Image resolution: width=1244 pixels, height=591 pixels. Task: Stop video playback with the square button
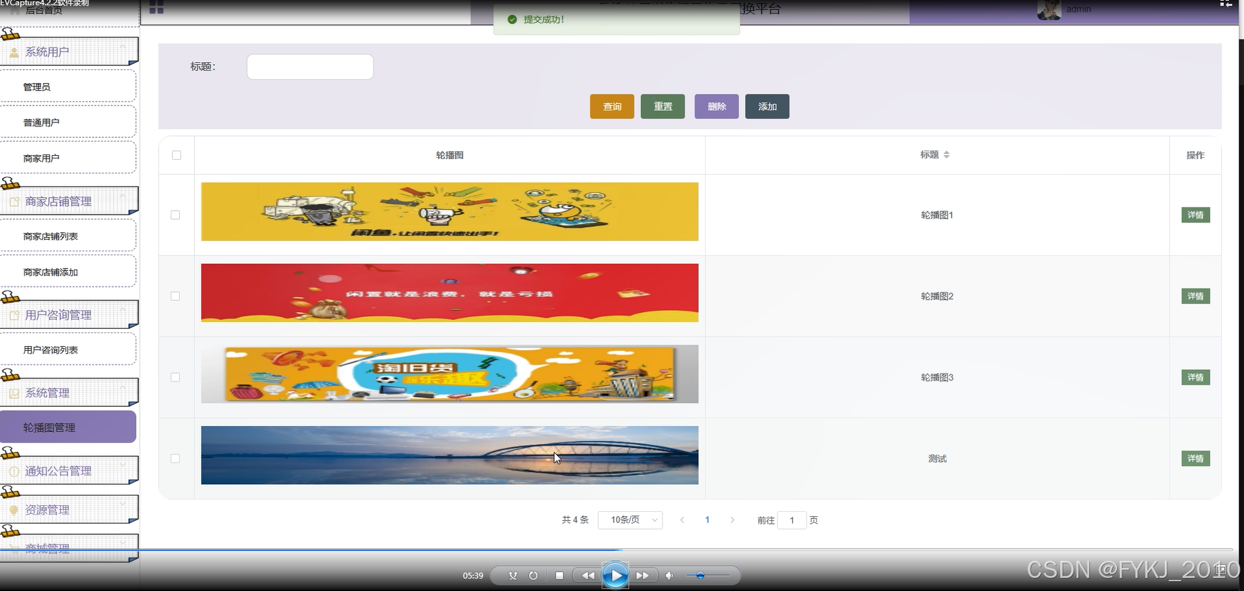click(x=559, y=575)
